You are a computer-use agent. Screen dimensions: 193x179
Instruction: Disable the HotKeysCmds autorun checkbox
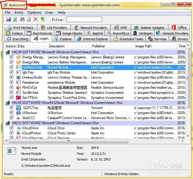[x=11, y=67]
